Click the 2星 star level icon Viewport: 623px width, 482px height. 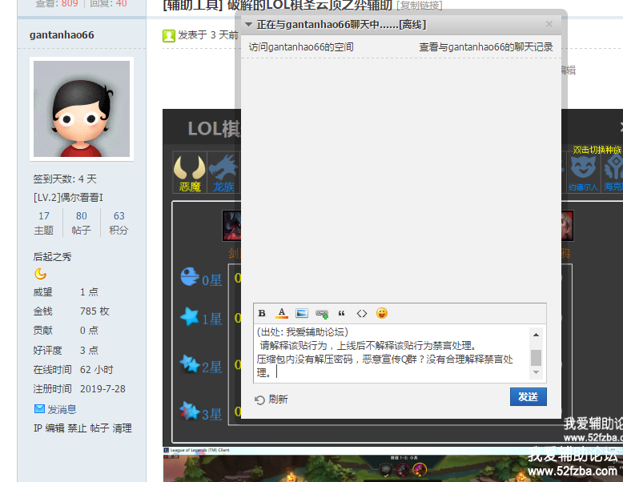coord(189,364)
